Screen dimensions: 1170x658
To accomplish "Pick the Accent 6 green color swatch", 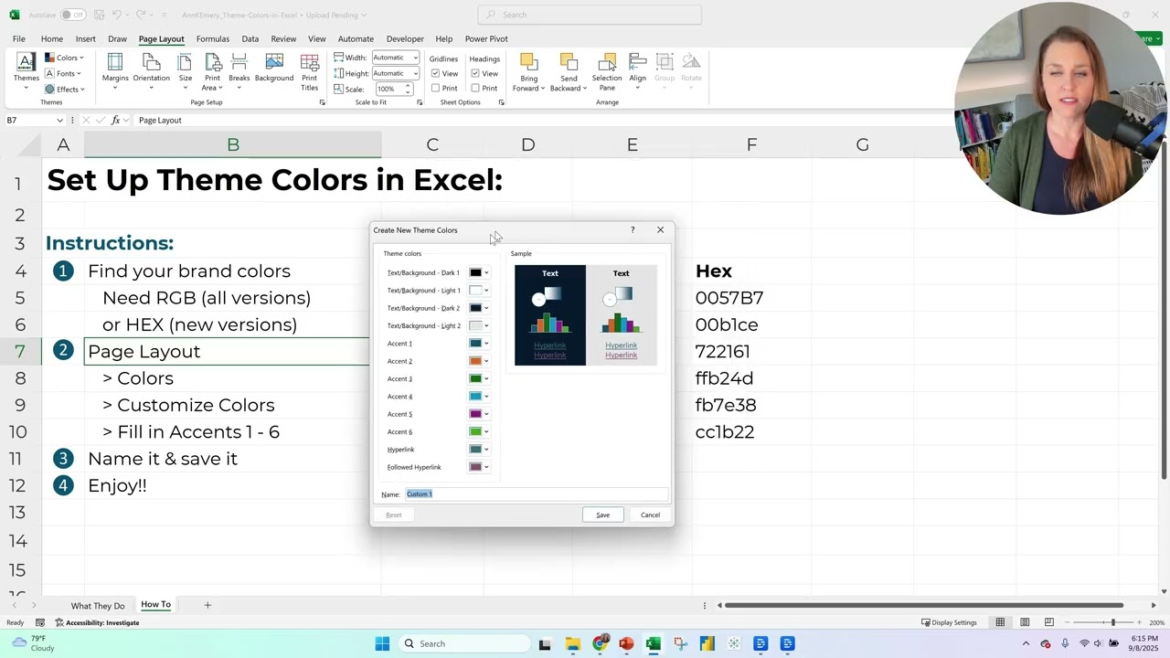I will coord(475,431).
